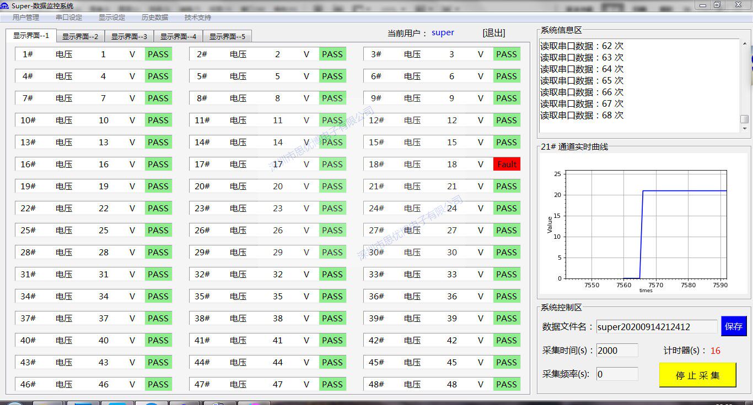Click the log line 读取串口数据：65 次
Image resolution: width=753 pixels, height=405 pixels.
(x=582, y=80)
